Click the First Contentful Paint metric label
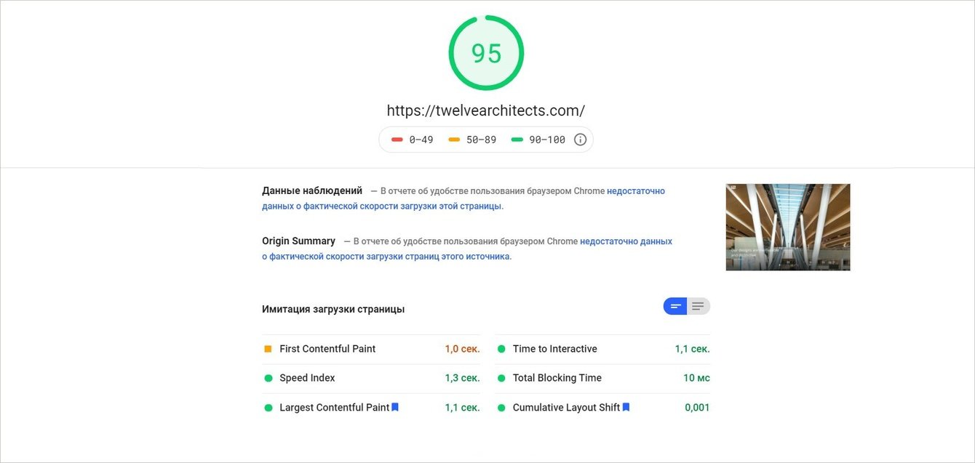This screenshot has width=975, height=463. (327, 349)
